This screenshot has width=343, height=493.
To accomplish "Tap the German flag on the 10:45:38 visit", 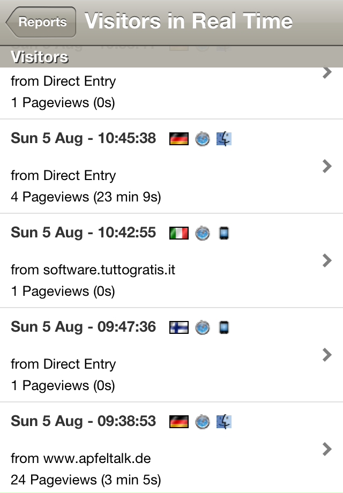I will click(x=179, y=139).
